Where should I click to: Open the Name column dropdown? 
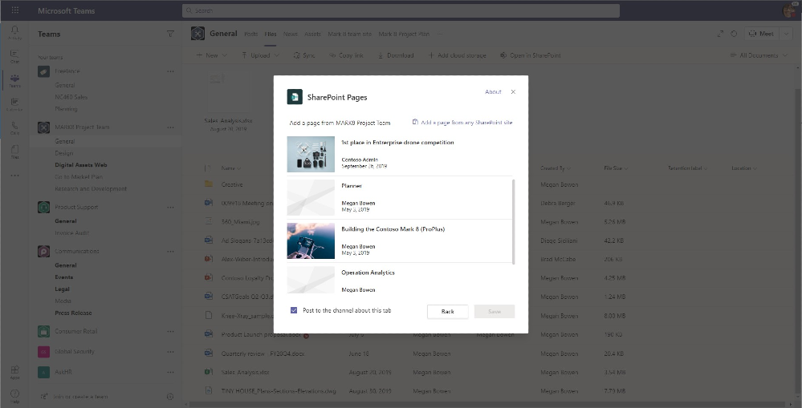(x=231, y=168)
